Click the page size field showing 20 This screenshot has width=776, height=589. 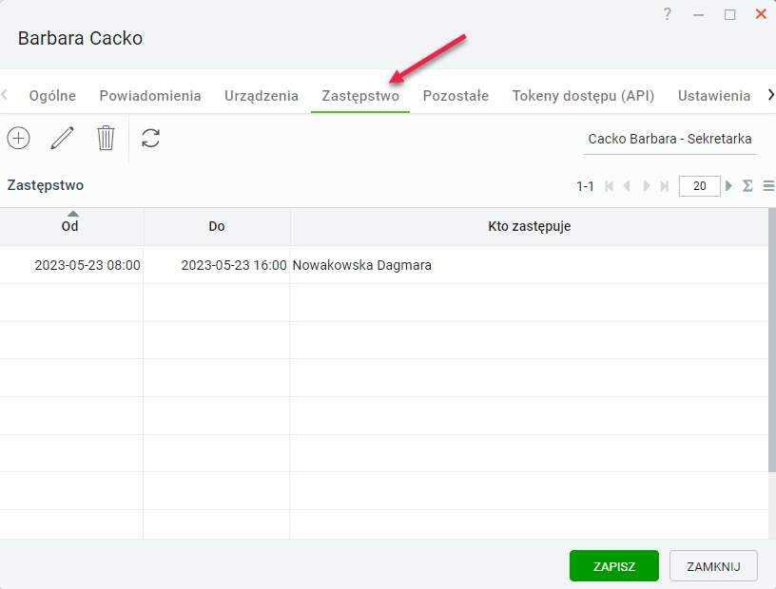point(699,186)
